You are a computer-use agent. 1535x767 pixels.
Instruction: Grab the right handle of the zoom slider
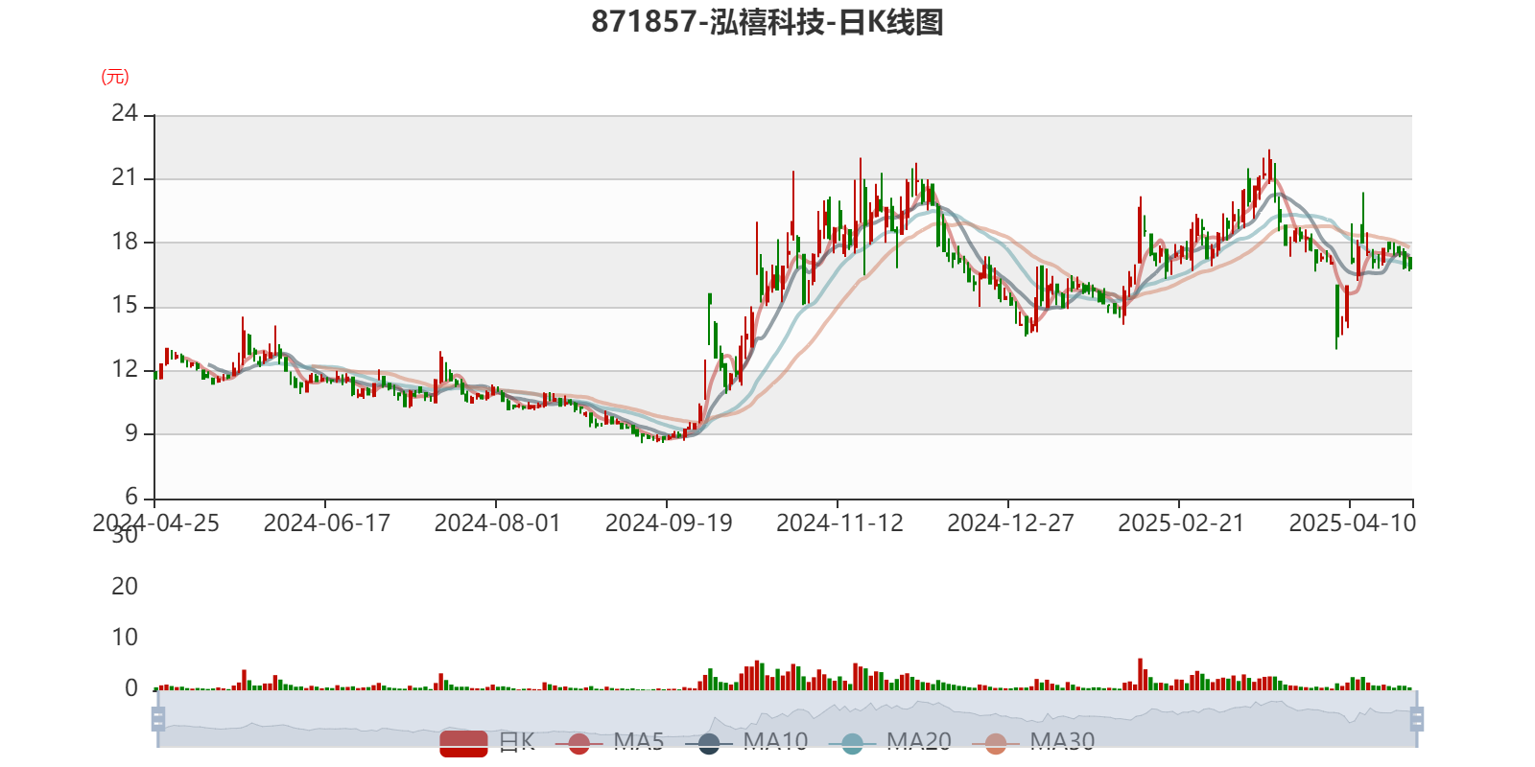(1419, 718)
